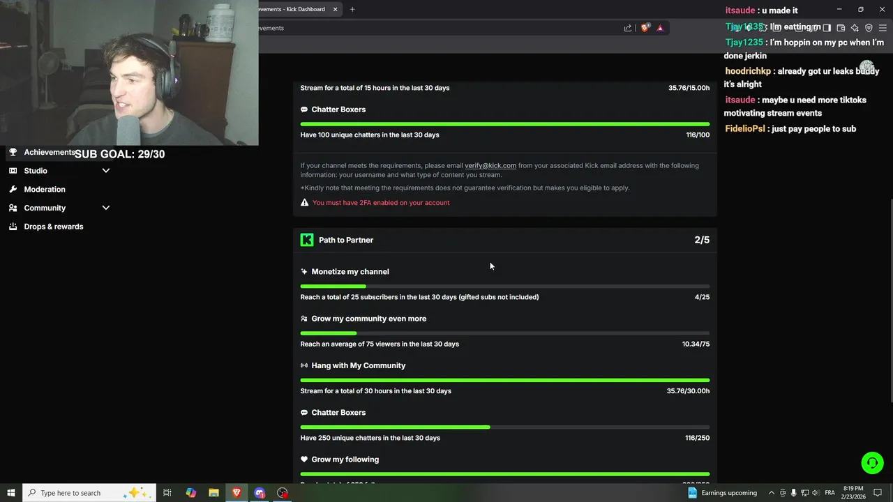Click the Drops & rewards gift icon

[x=13, y=227]
